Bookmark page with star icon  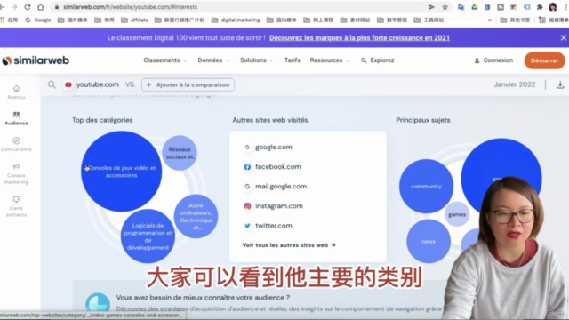click(x=445, y=7)
